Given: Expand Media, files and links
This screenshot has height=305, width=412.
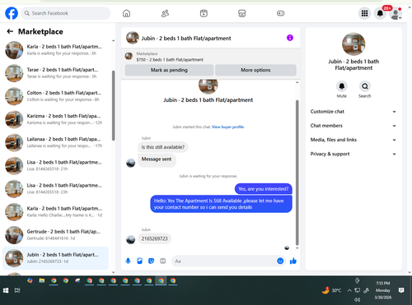Looking at the screenshot, I should pyautogui.click(x=353, y=140).
